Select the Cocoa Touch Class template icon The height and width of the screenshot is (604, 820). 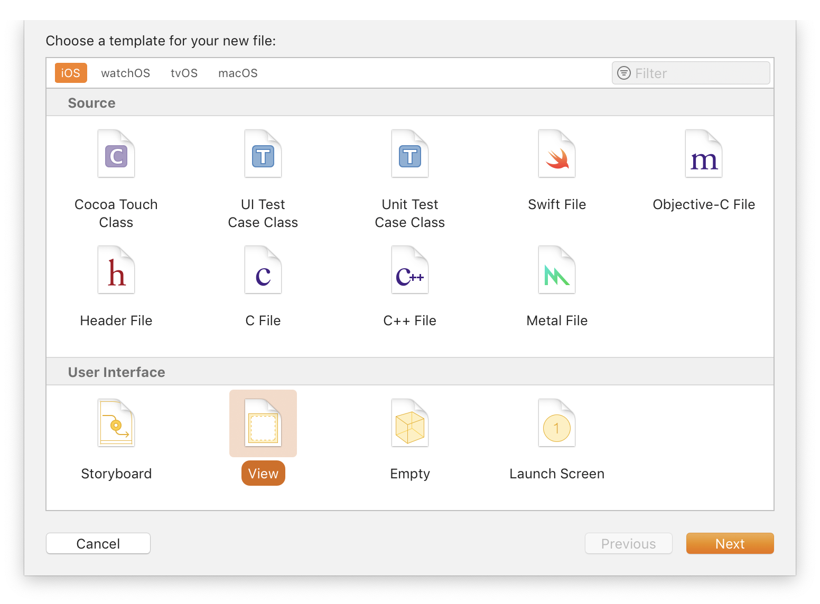pos(116,154)
